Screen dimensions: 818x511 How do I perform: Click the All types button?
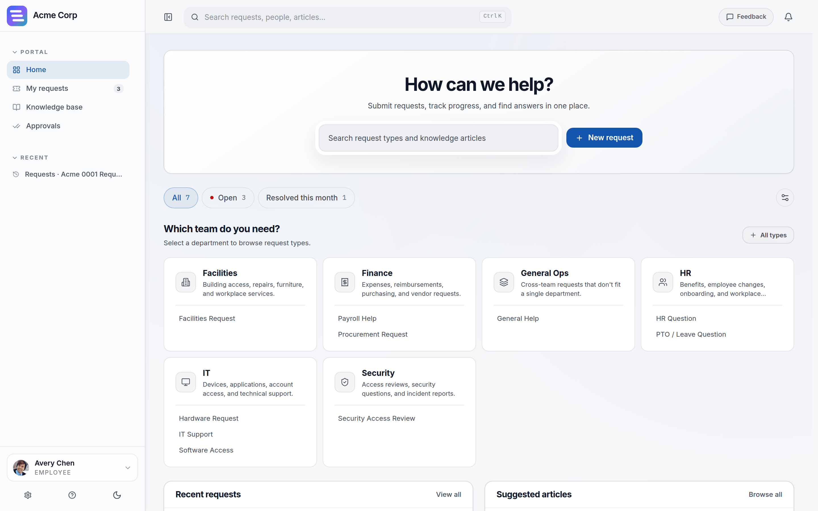click(768, 235)
